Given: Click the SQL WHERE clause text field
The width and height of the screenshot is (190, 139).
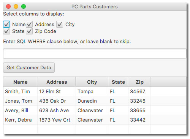Looking at the screenshot, I should [95, 54].
